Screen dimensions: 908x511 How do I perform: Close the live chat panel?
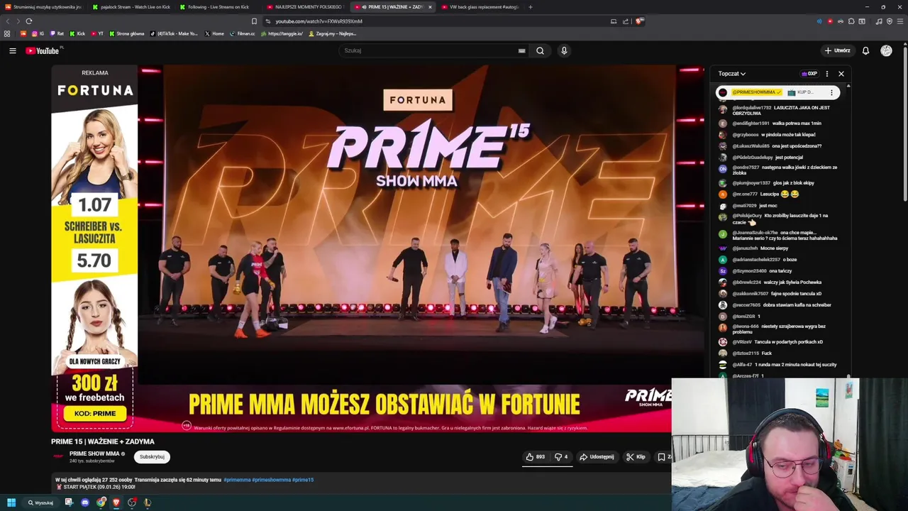841,74
